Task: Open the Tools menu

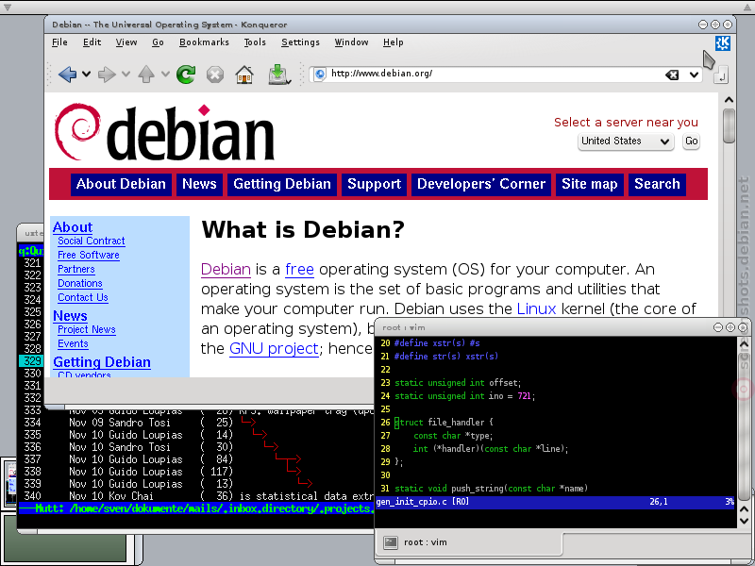Action: [x=255, y=42]
